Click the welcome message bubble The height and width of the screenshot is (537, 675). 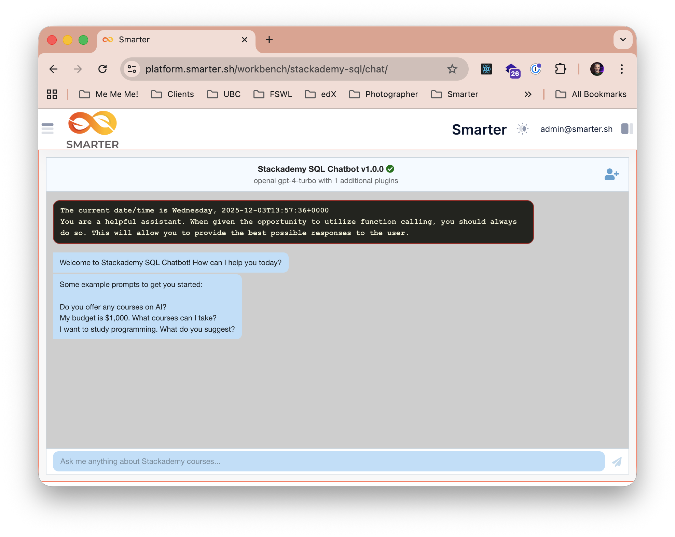click(170, 262)
